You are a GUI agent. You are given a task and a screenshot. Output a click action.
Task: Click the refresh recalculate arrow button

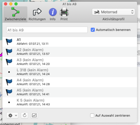(x=25, y=115)
